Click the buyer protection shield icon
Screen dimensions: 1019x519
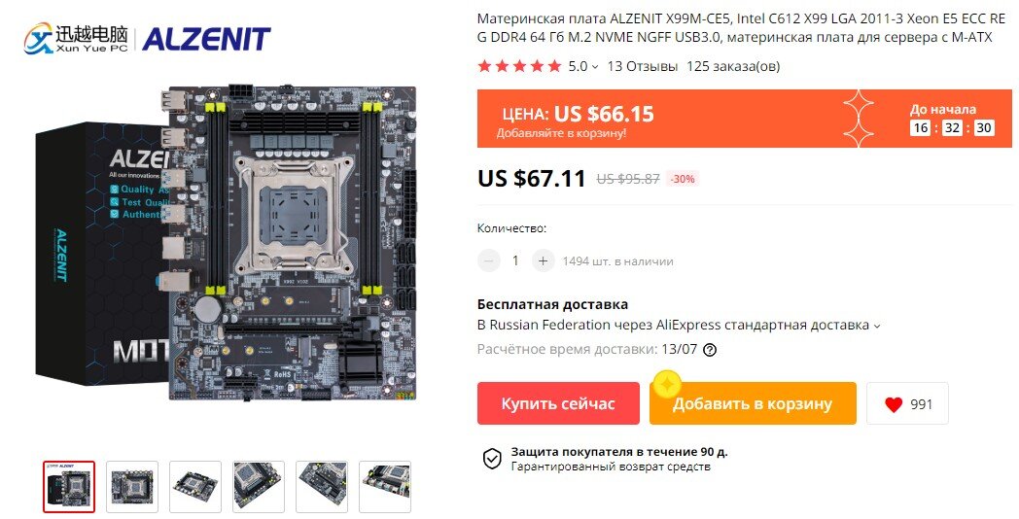click(x=492, y=459)
